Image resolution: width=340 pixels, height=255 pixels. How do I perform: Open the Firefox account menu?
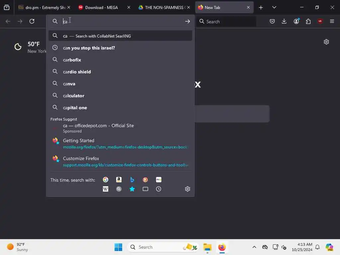coord(297,21)
